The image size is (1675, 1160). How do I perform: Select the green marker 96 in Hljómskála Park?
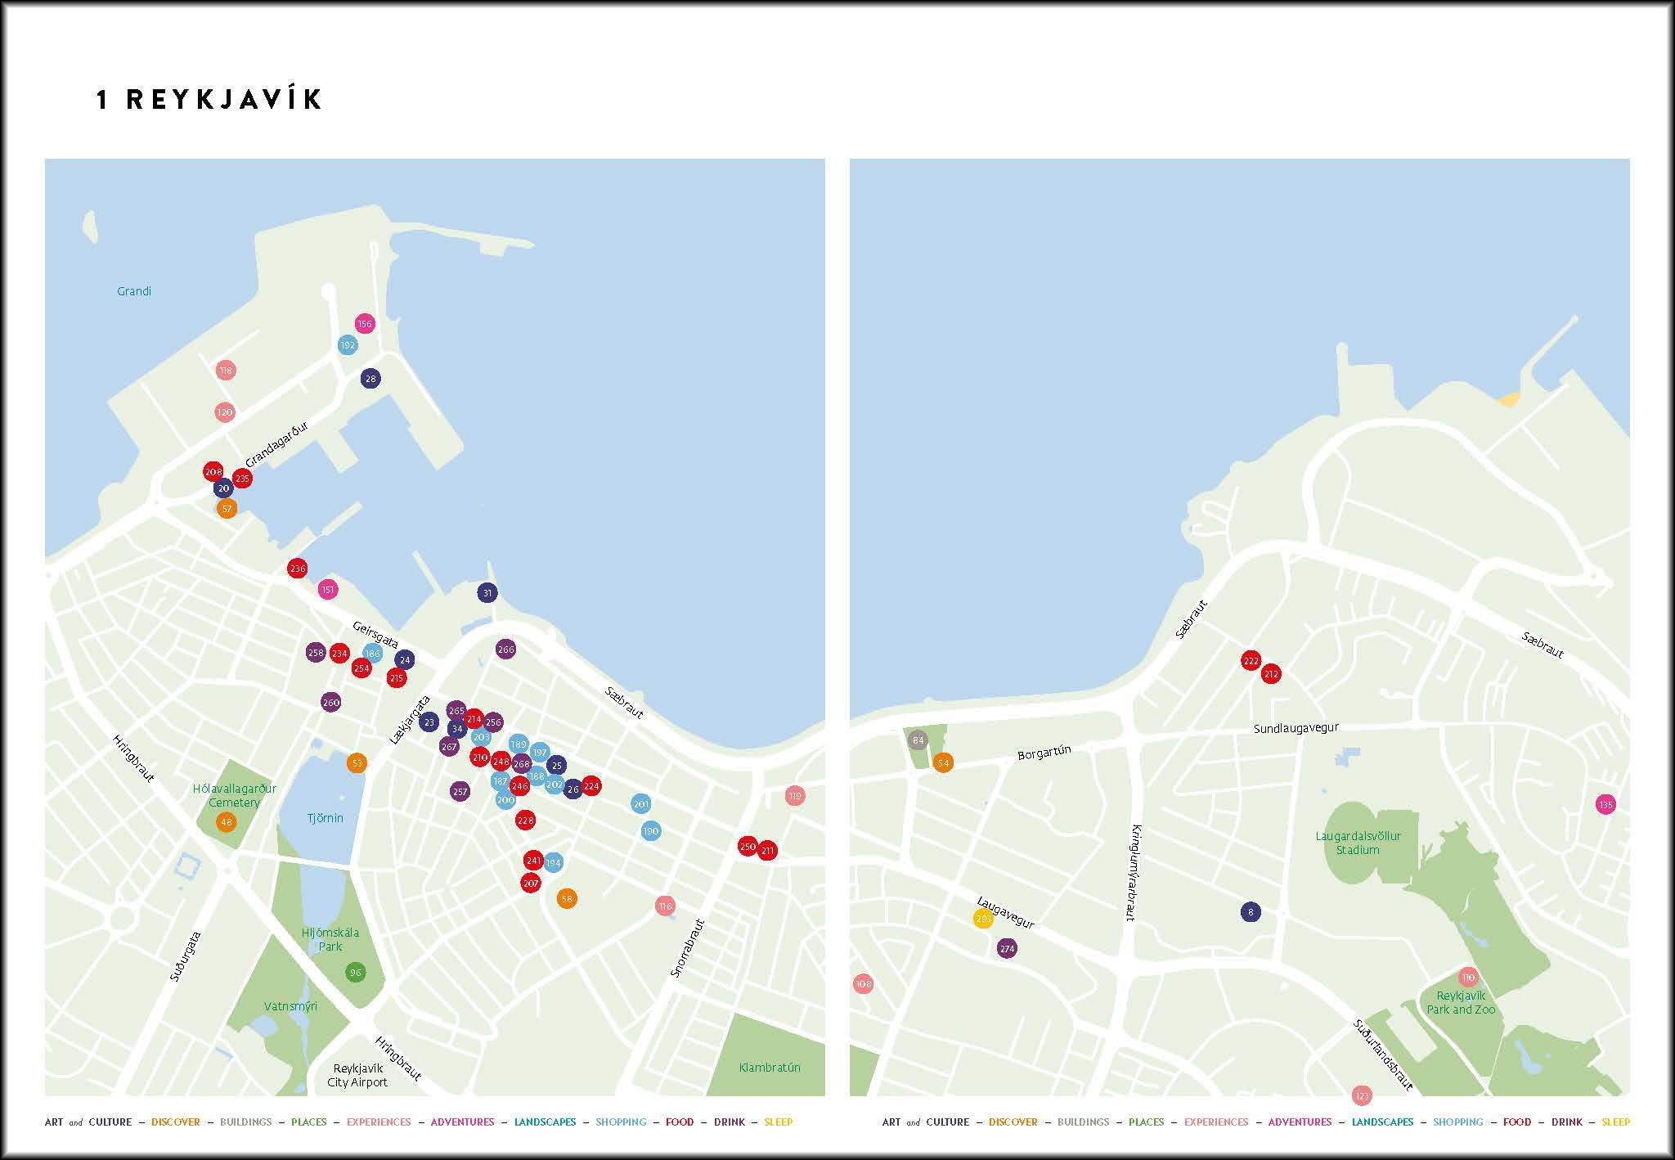(355, 973)
